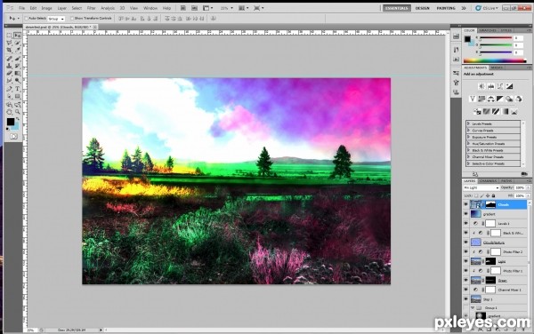The image size is (534, 334).
Task: Add a Black & White adjustment icon
Action: 499,99
